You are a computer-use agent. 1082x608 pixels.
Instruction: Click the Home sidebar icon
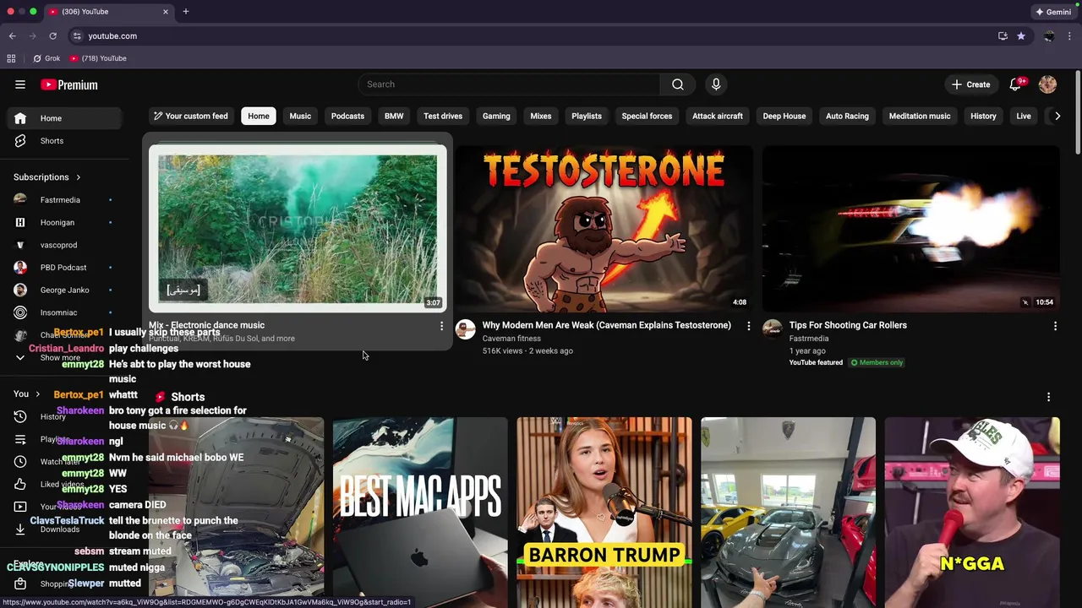20,118
